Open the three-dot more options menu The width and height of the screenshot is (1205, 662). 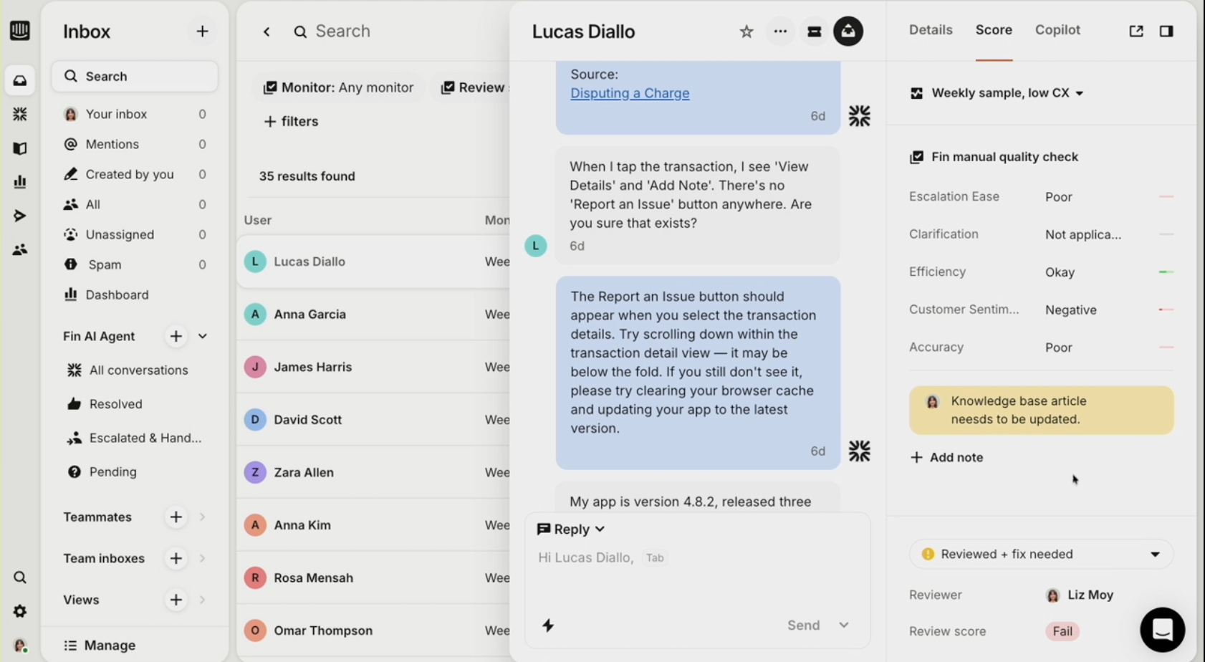point(780,32)
